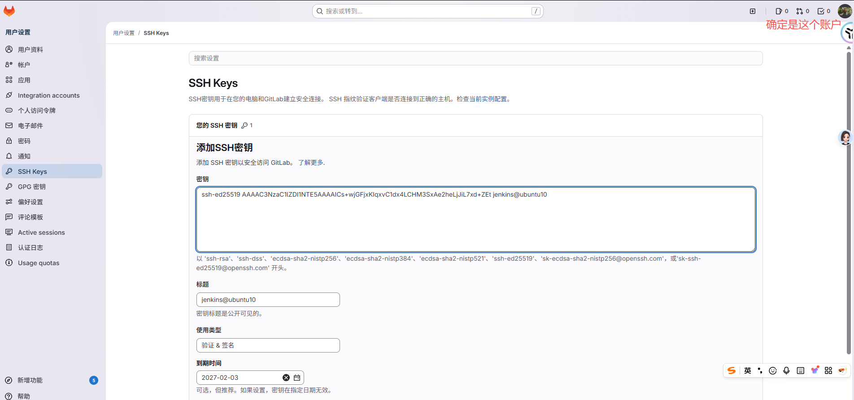
Task: Switch Sogou input language toggle 英
Action: [x=747, y=370]
